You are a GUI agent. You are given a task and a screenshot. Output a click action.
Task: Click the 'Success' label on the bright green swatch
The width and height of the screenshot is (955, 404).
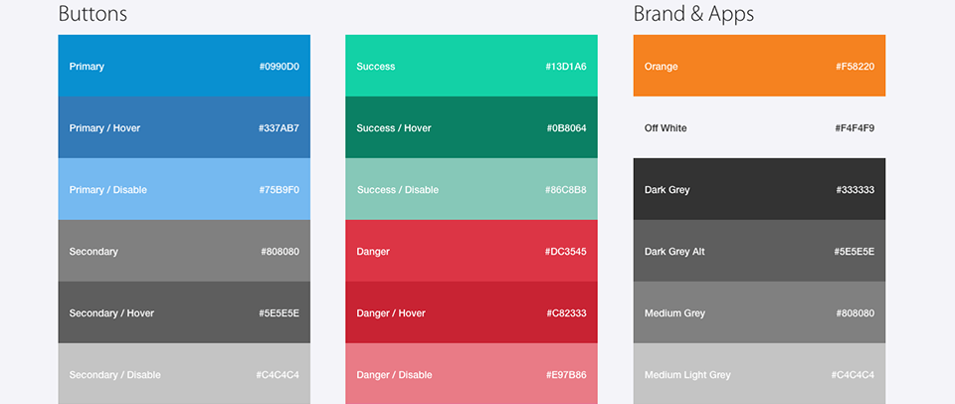(x=376, y=67)
